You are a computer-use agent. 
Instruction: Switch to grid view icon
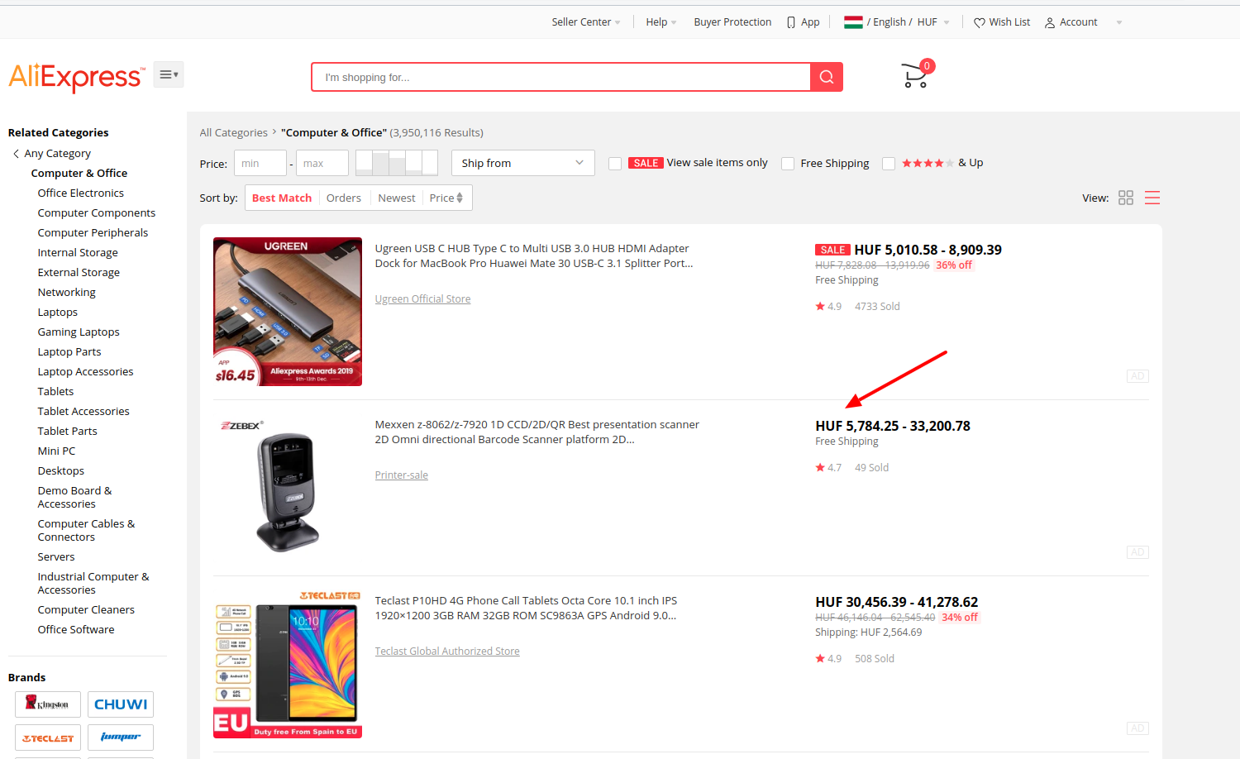(x=1126, y=198)
